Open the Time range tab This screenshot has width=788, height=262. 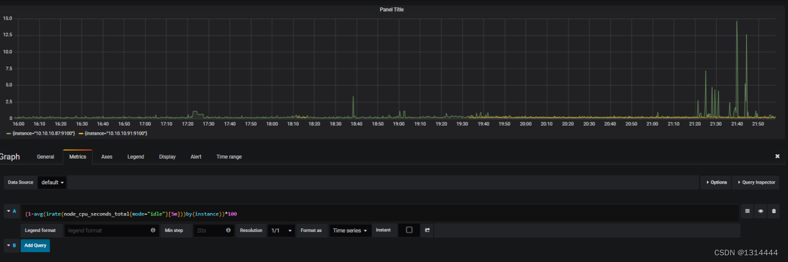pyautogui.click(x=229, y=157)
